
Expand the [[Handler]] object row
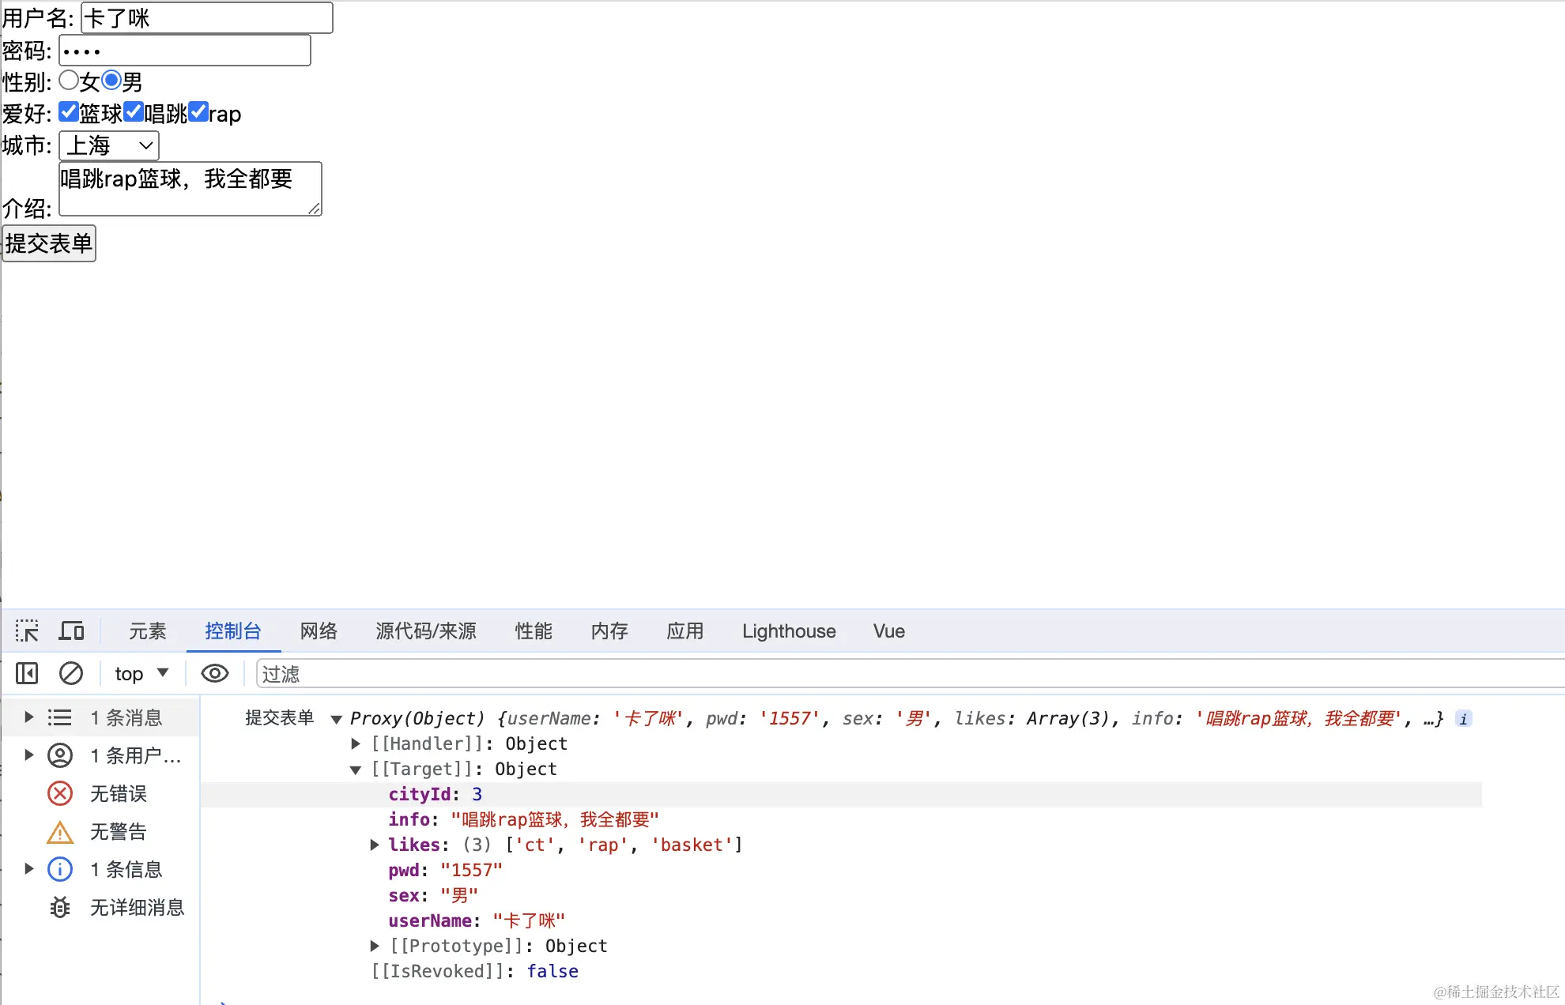click(x=356, y=743)
